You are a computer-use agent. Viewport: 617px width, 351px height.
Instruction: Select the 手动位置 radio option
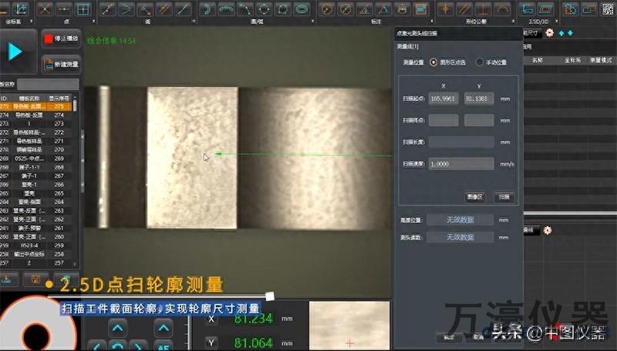480,62
